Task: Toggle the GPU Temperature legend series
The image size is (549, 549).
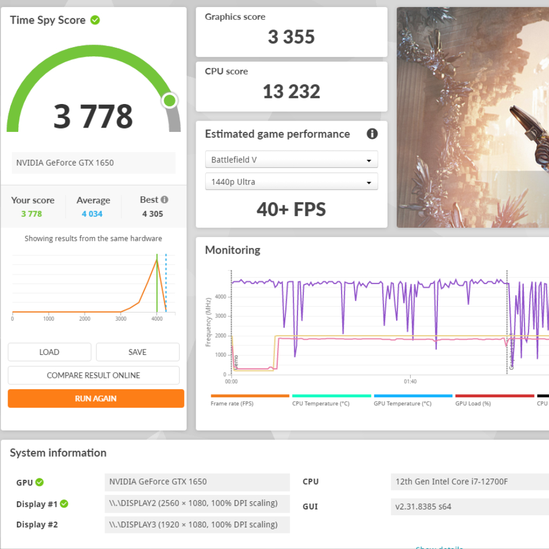Action: [x=402, y=403]
